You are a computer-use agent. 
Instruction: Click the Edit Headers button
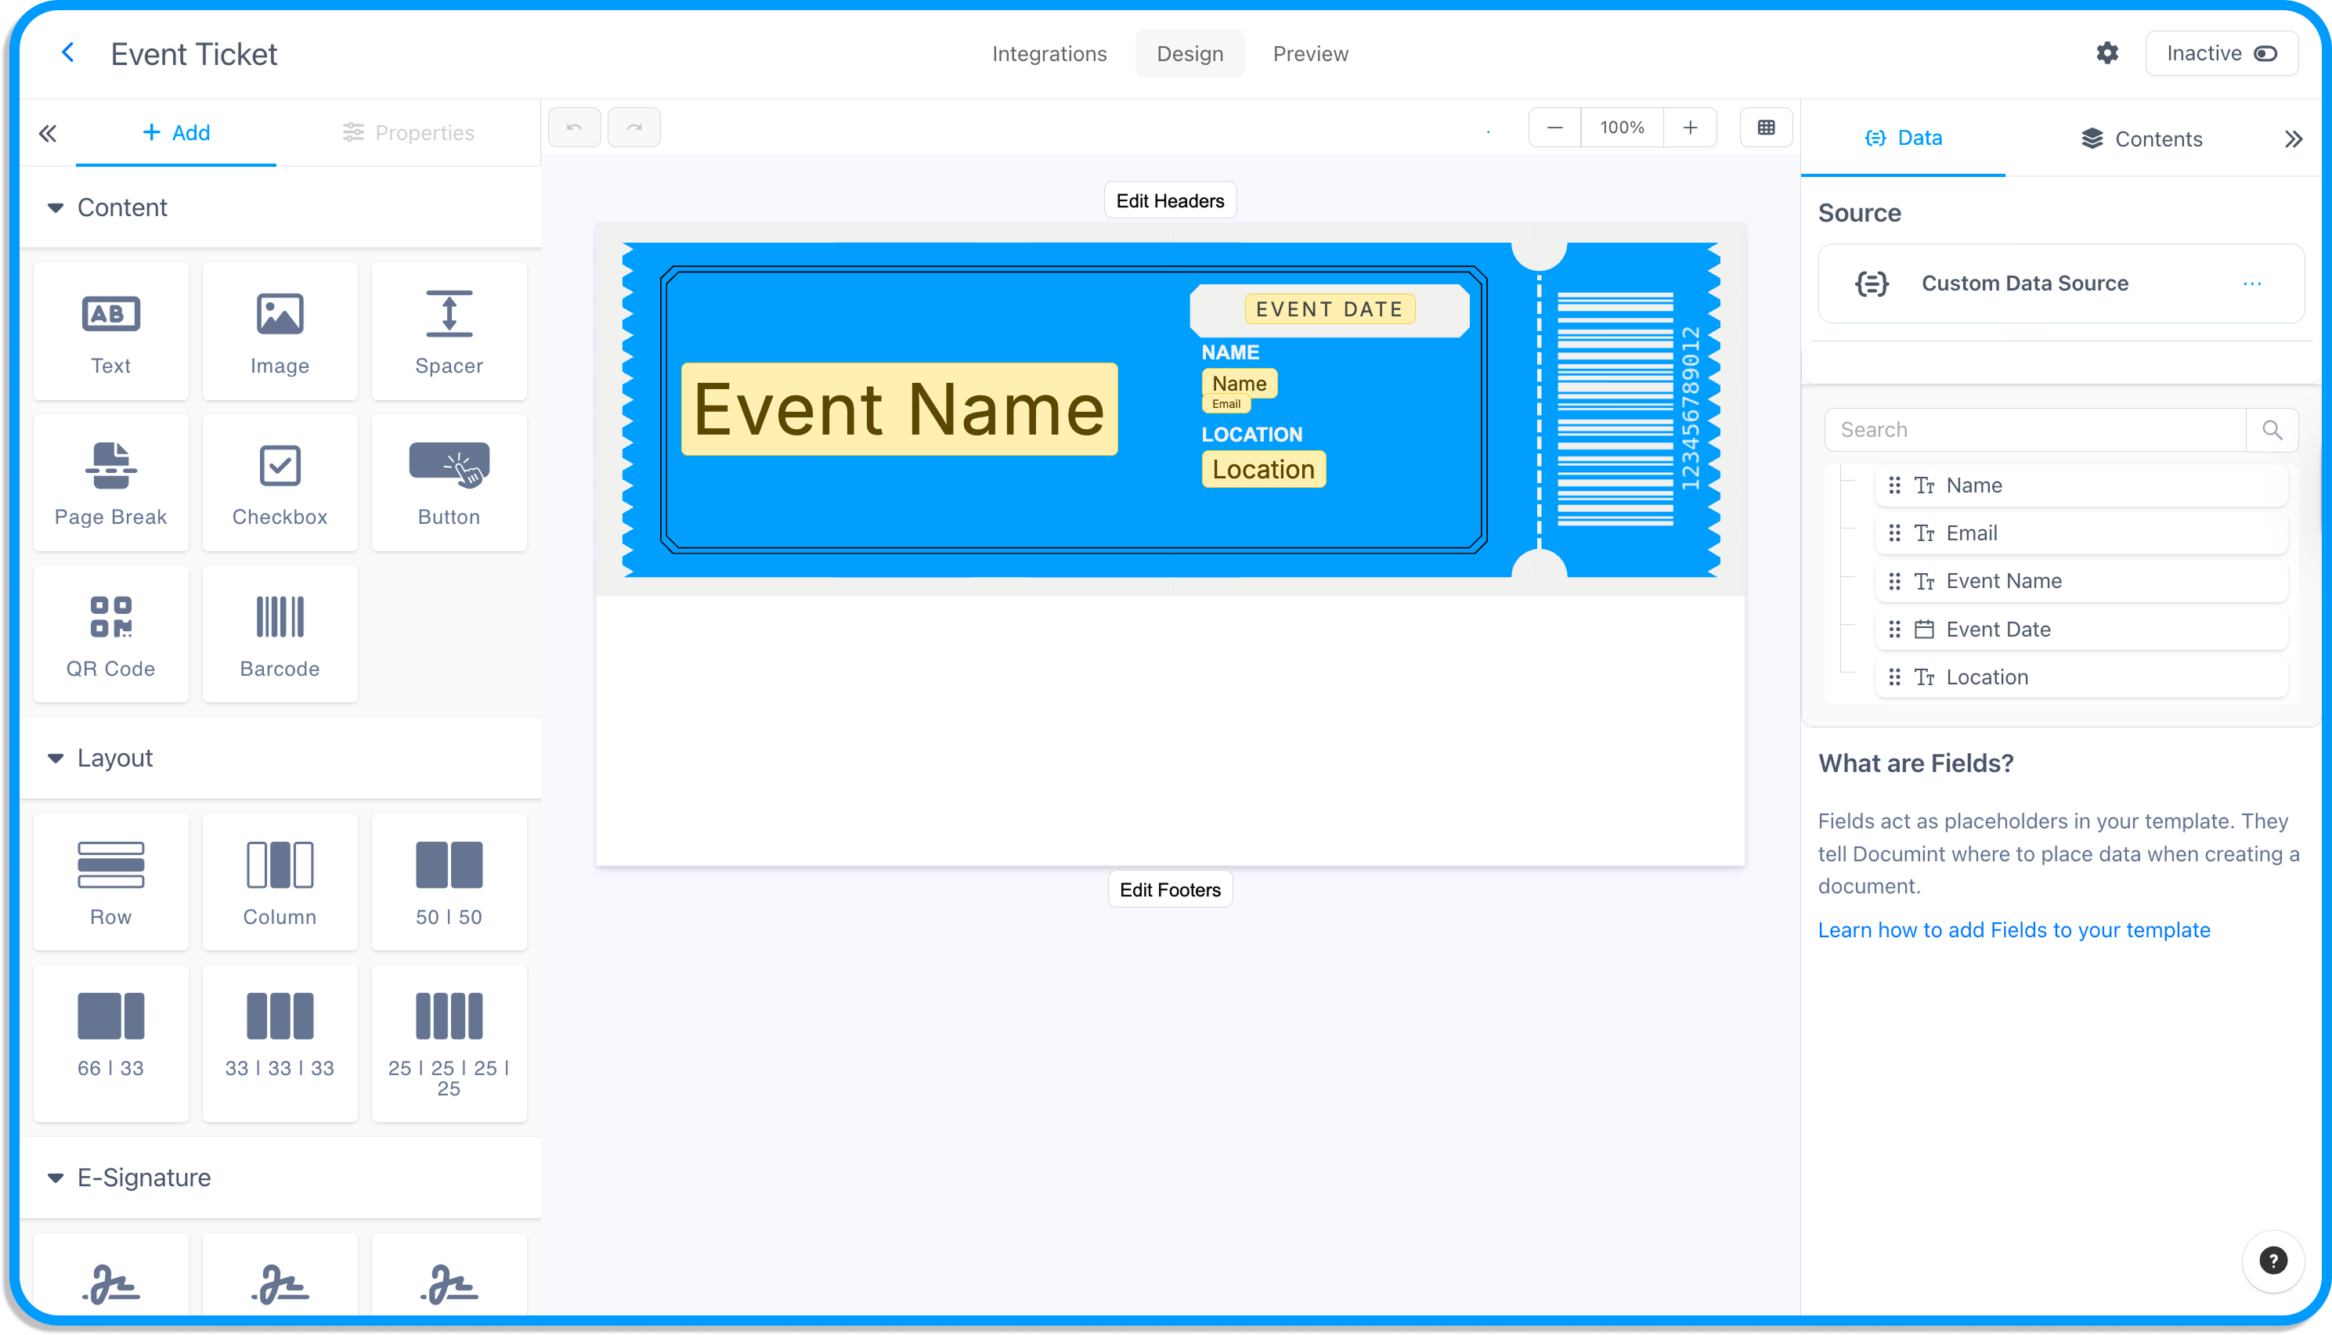pos(1169,200)
